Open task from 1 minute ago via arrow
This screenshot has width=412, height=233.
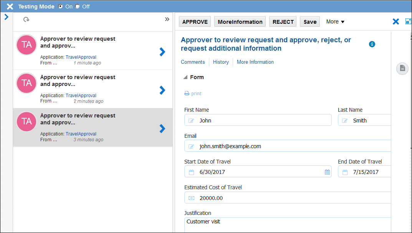pyautogui.click(x=162, y=52)
